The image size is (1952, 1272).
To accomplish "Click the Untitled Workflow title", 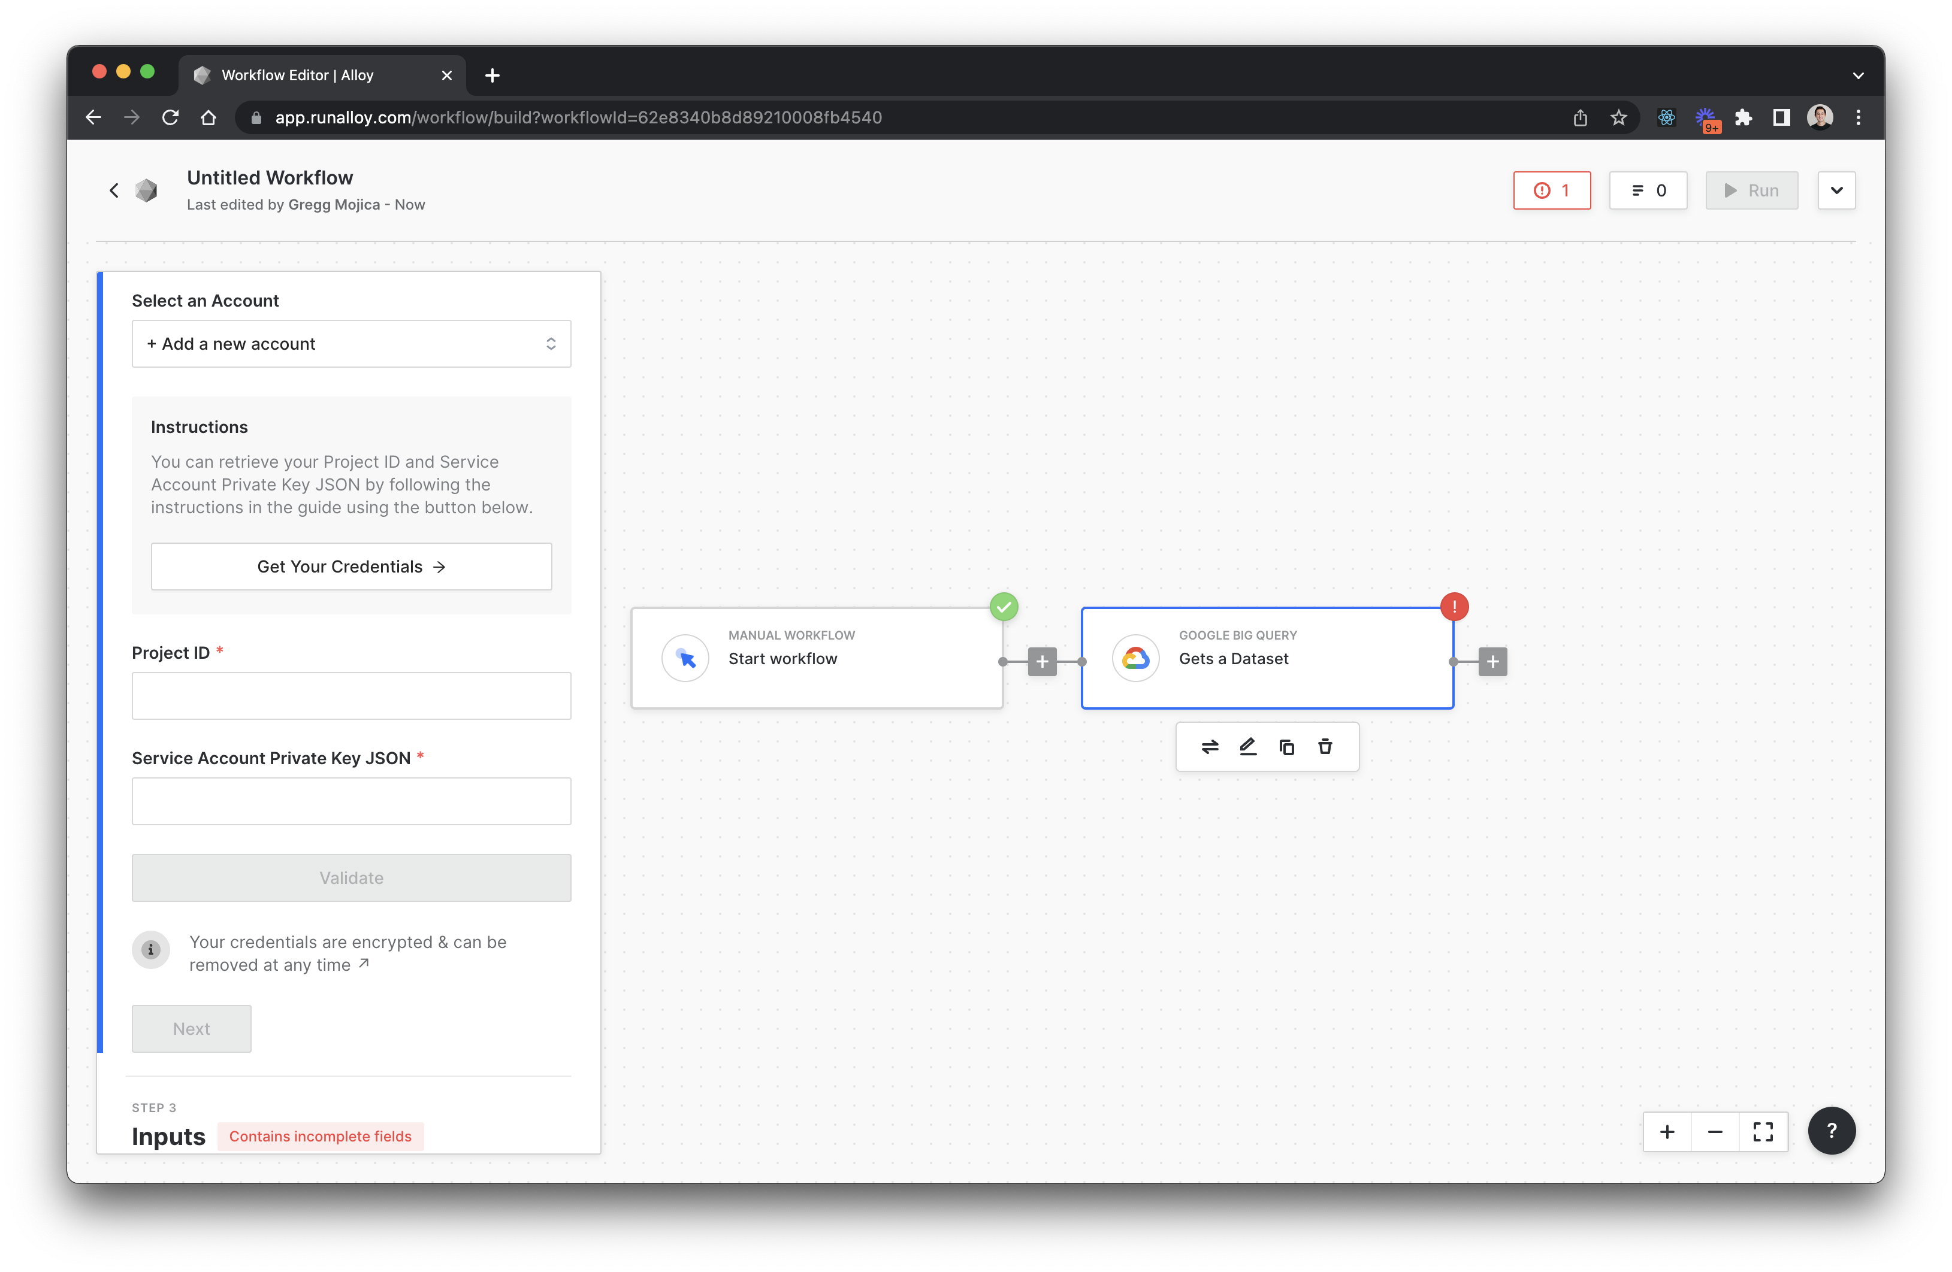I will click(270, 178).
